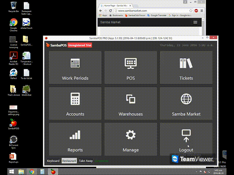Open File Explorer from the taskbar

(x=21, y=172)
